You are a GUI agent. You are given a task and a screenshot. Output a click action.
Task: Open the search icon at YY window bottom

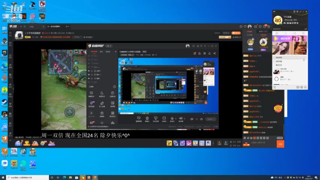(305, 87)
